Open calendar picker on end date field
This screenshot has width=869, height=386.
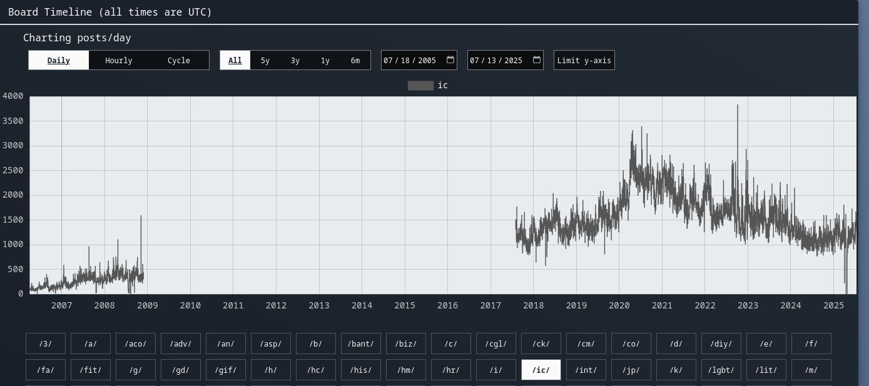pos(537,60)
